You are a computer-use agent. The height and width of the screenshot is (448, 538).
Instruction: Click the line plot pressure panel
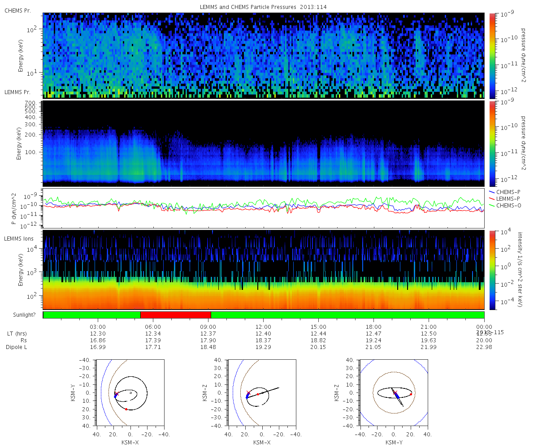(264, 208)
